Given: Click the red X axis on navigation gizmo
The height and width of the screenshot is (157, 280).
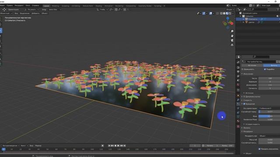Looking at the screenshot, I should [x=231, y=23].
